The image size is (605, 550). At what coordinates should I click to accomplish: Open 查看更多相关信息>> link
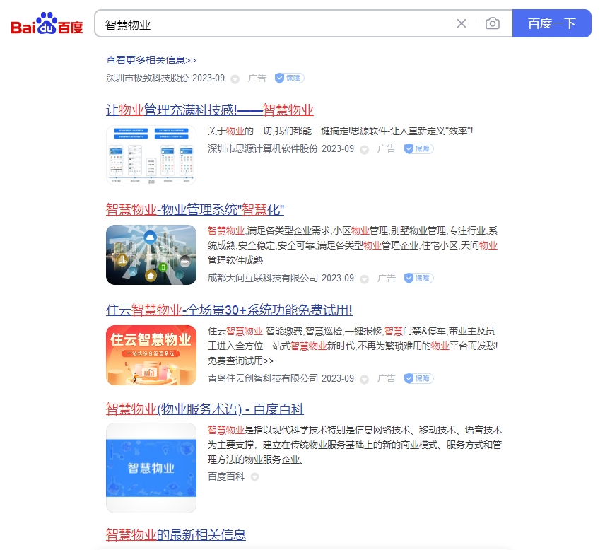151,60
